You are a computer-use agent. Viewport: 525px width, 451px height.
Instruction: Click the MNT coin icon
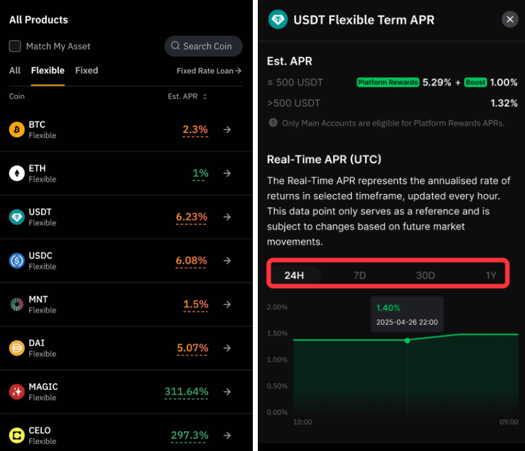pos(17,304)
